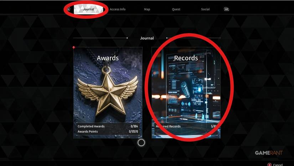Go to the Quest tab

176,9
